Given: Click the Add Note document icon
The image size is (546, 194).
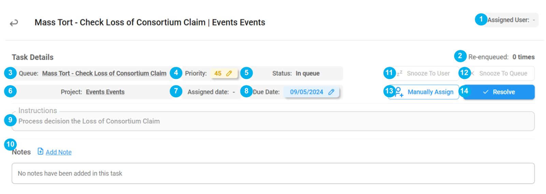Looking at the screenshot, I should 40,151.
